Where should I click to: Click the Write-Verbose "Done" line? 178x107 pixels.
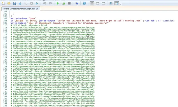coord(23,18)
